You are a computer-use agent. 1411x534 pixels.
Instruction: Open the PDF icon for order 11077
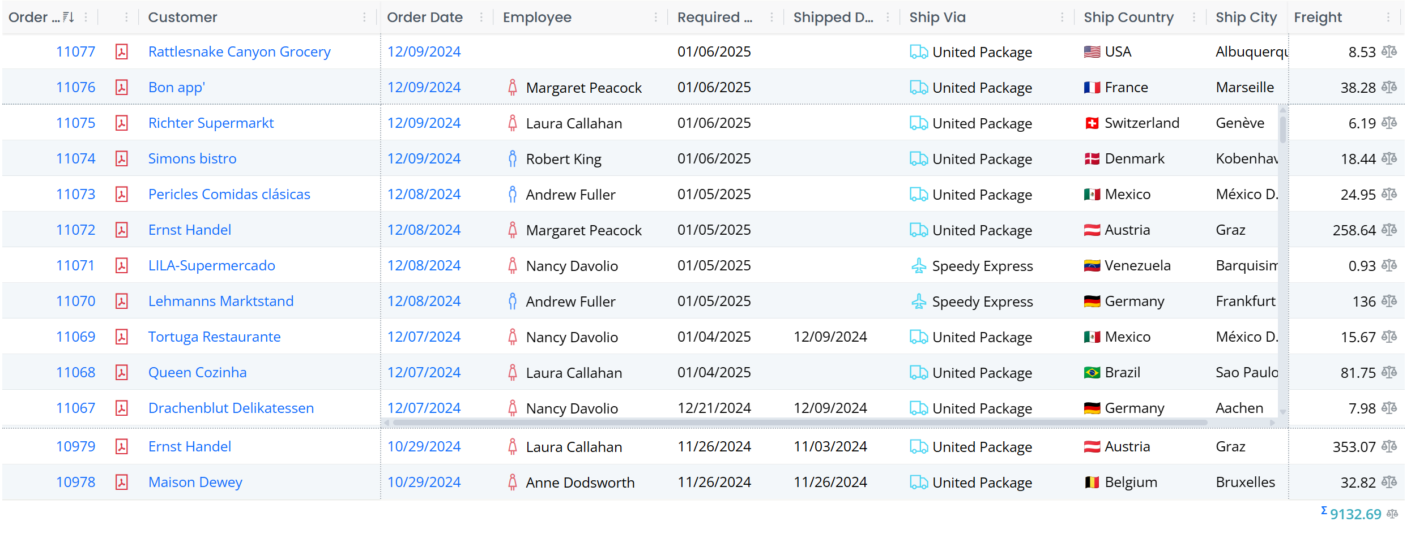[122, 51]
